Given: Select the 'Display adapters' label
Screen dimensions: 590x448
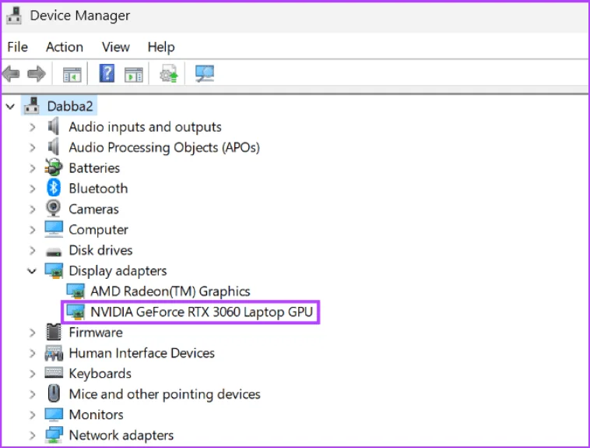Looking at the screenshot, I should point(118,271).
